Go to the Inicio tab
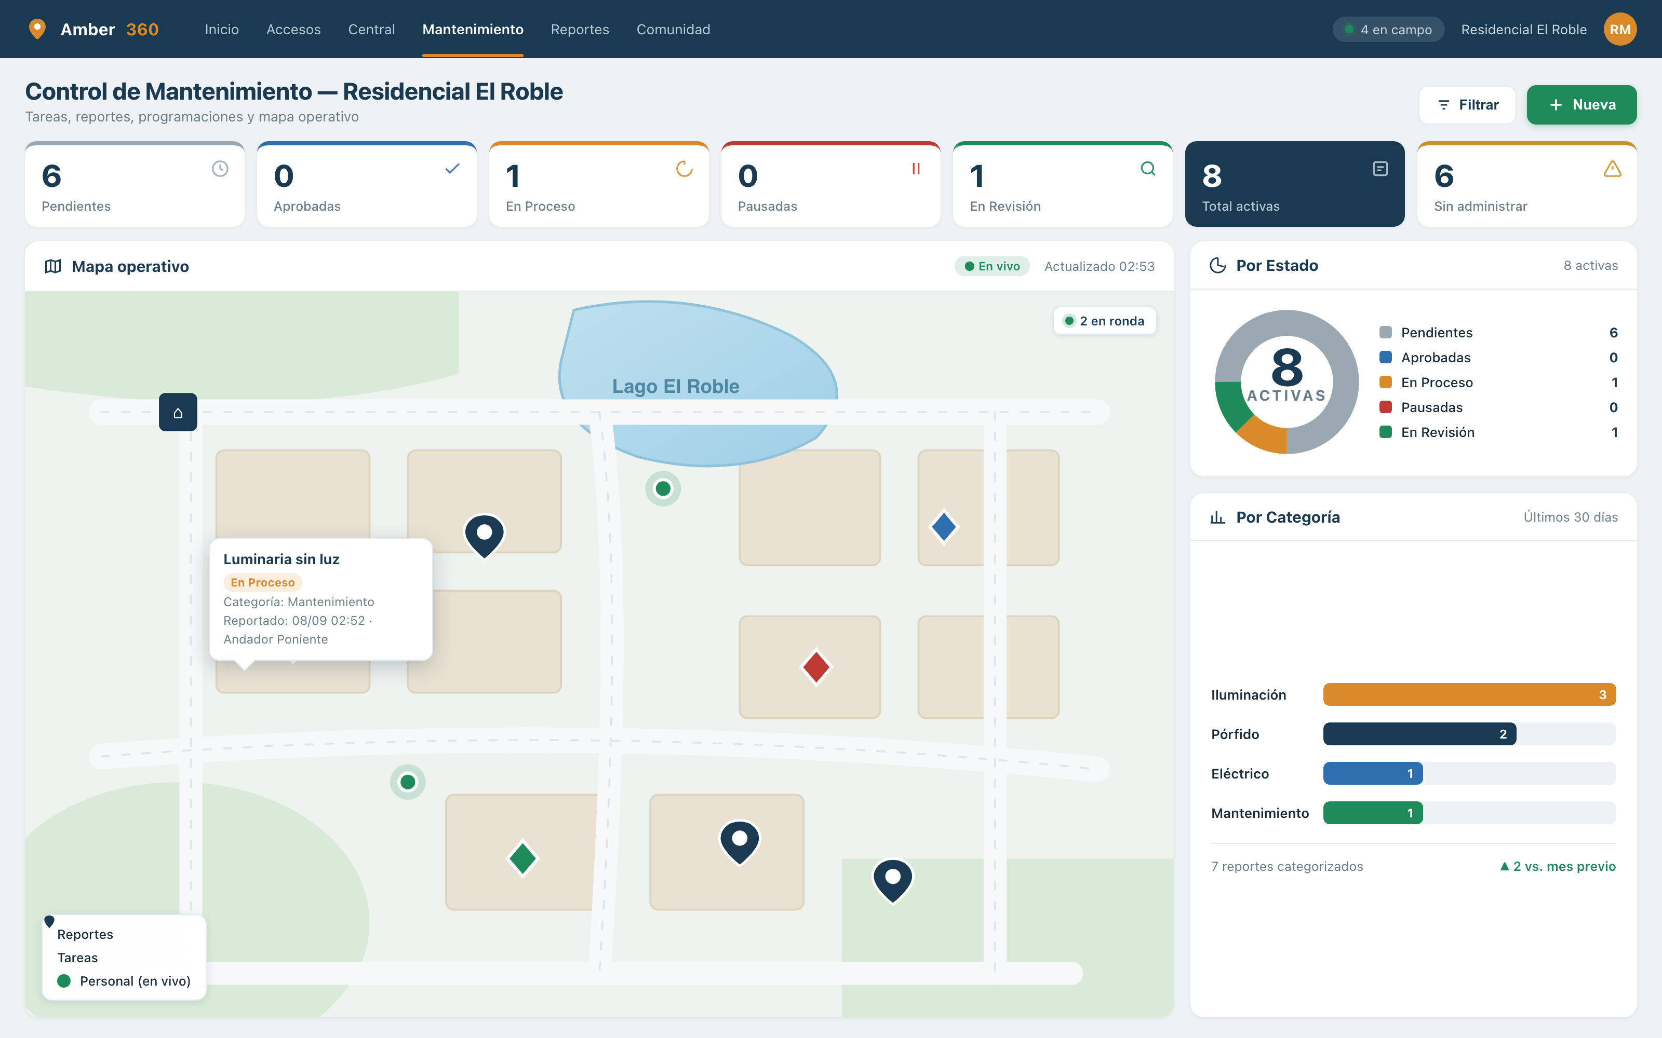 222,30
